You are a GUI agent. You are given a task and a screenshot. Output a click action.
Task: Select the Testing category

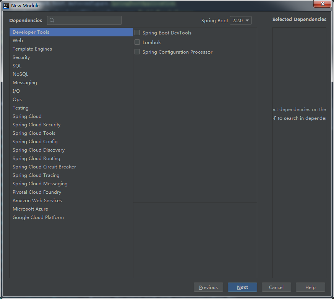71,108
